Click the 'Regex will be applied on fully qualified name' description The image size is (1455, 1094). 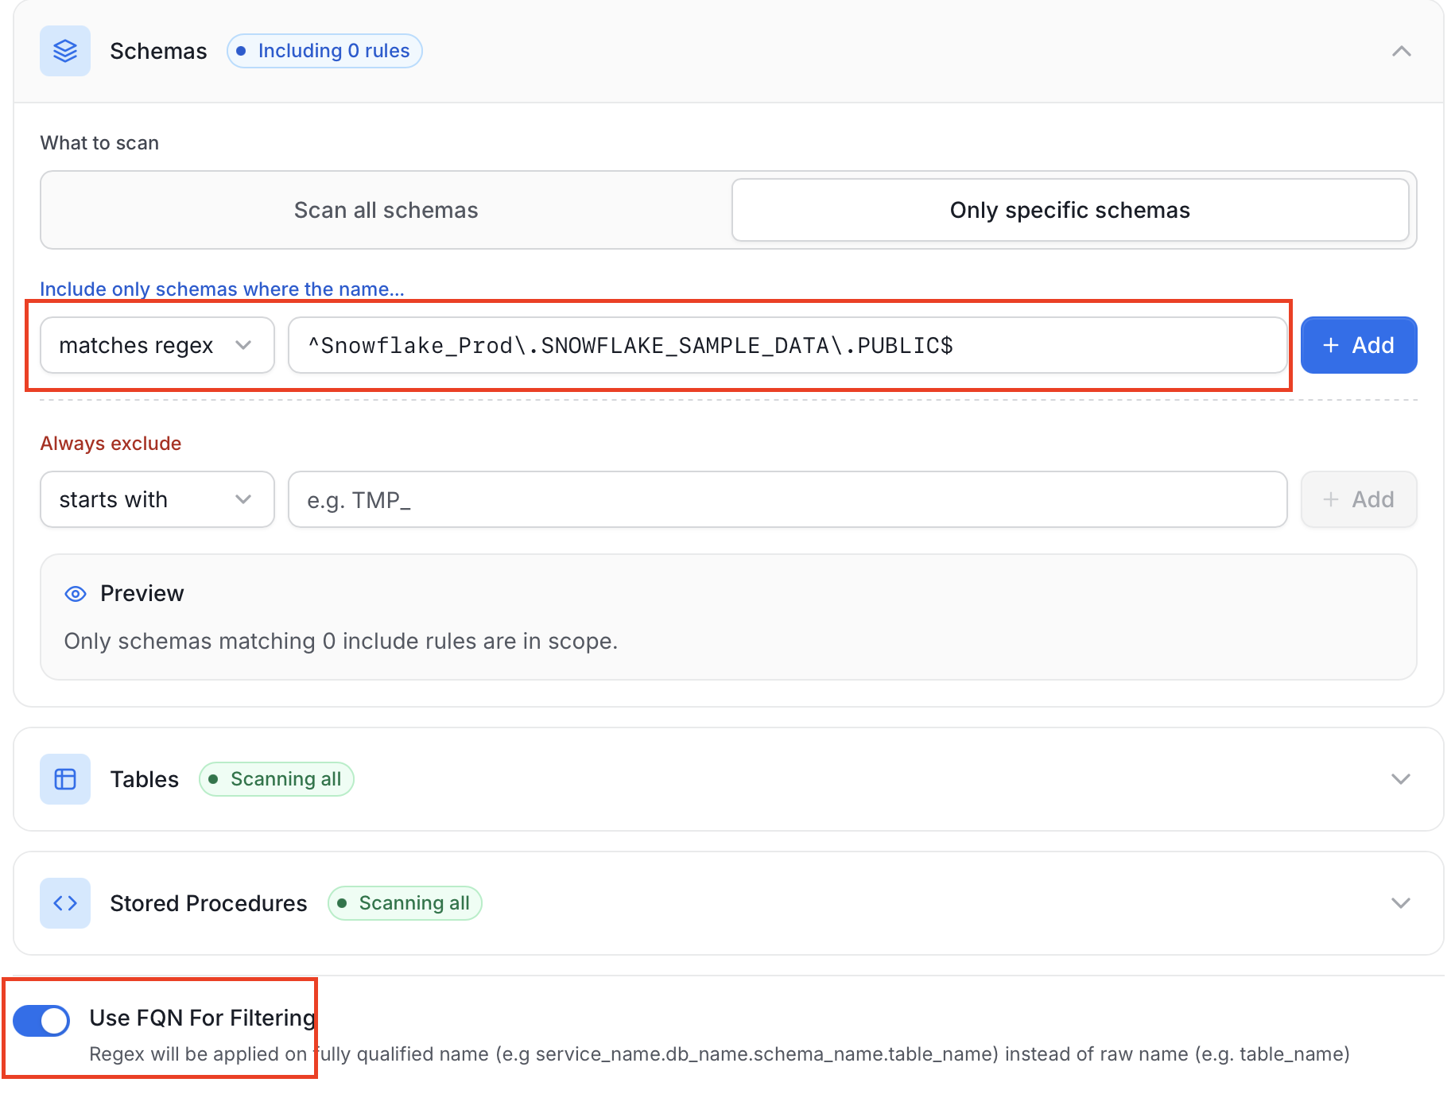(720, 1054)
